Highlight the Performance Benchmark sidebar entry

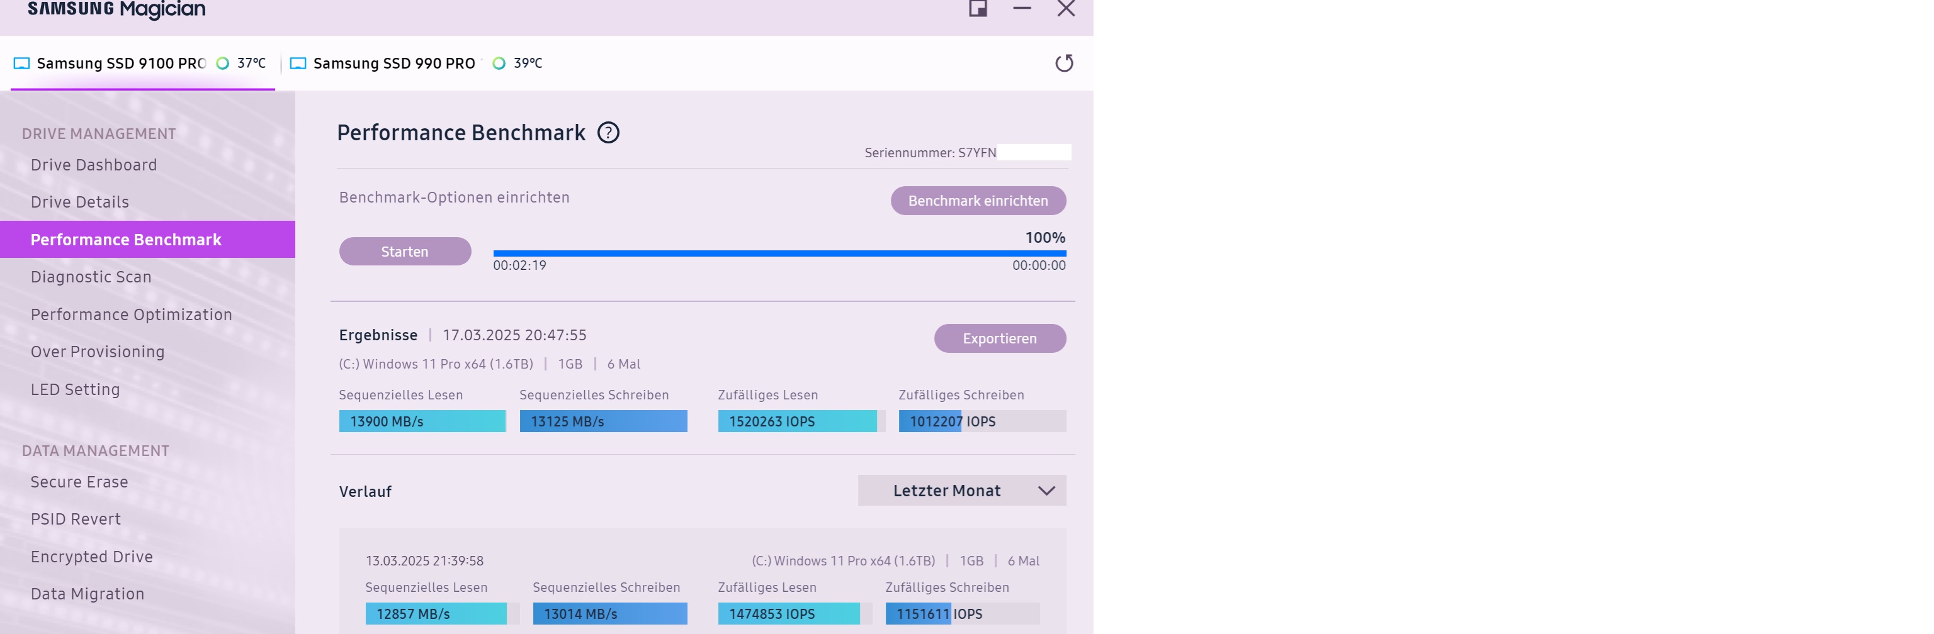(x=125, y=238)
